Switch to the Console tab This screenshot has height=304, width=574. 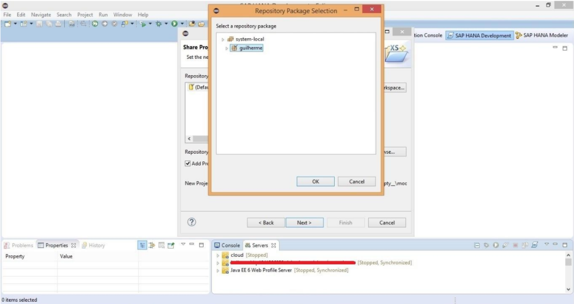click(226, 245)
